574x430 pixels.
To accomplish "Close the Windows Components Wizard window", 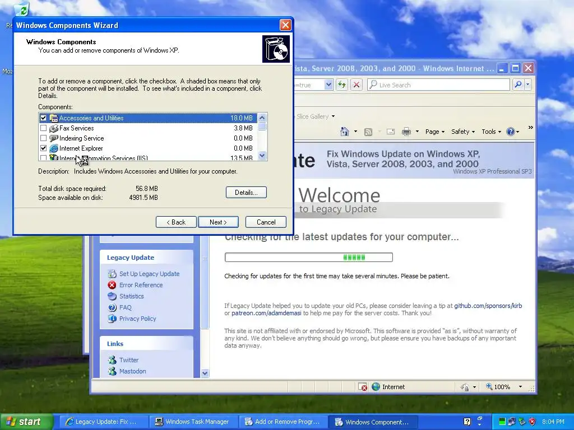I will coord(285,25).
